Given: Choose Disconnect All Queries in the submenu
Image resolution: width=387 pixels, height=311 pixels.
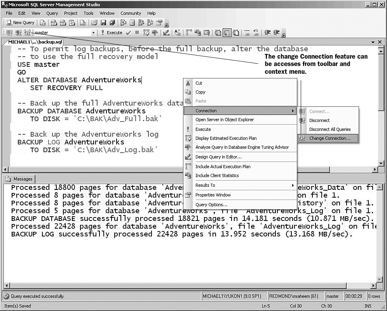Looking at the screenshot, I should tap(328, 129).
